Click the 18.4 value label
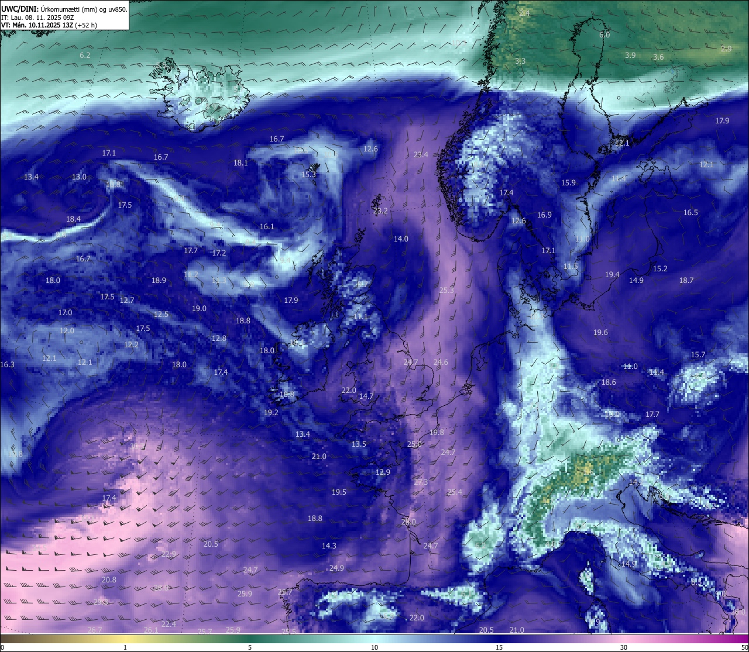749x652 pixels. 73,219
